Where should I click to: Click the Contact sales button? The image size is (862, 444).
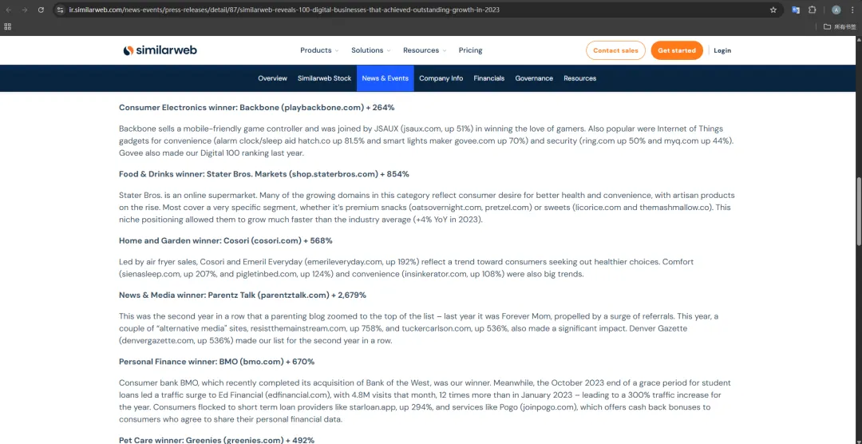(615, 50)
